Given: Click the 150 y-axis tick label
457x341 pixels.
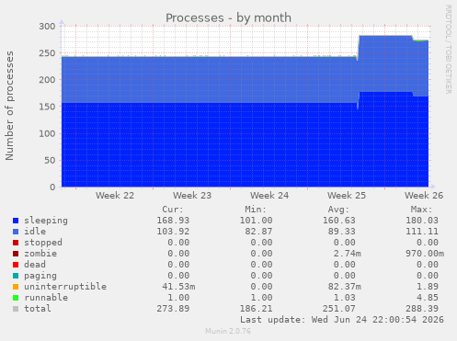Looking at the screenshot, I should point(47,107).
